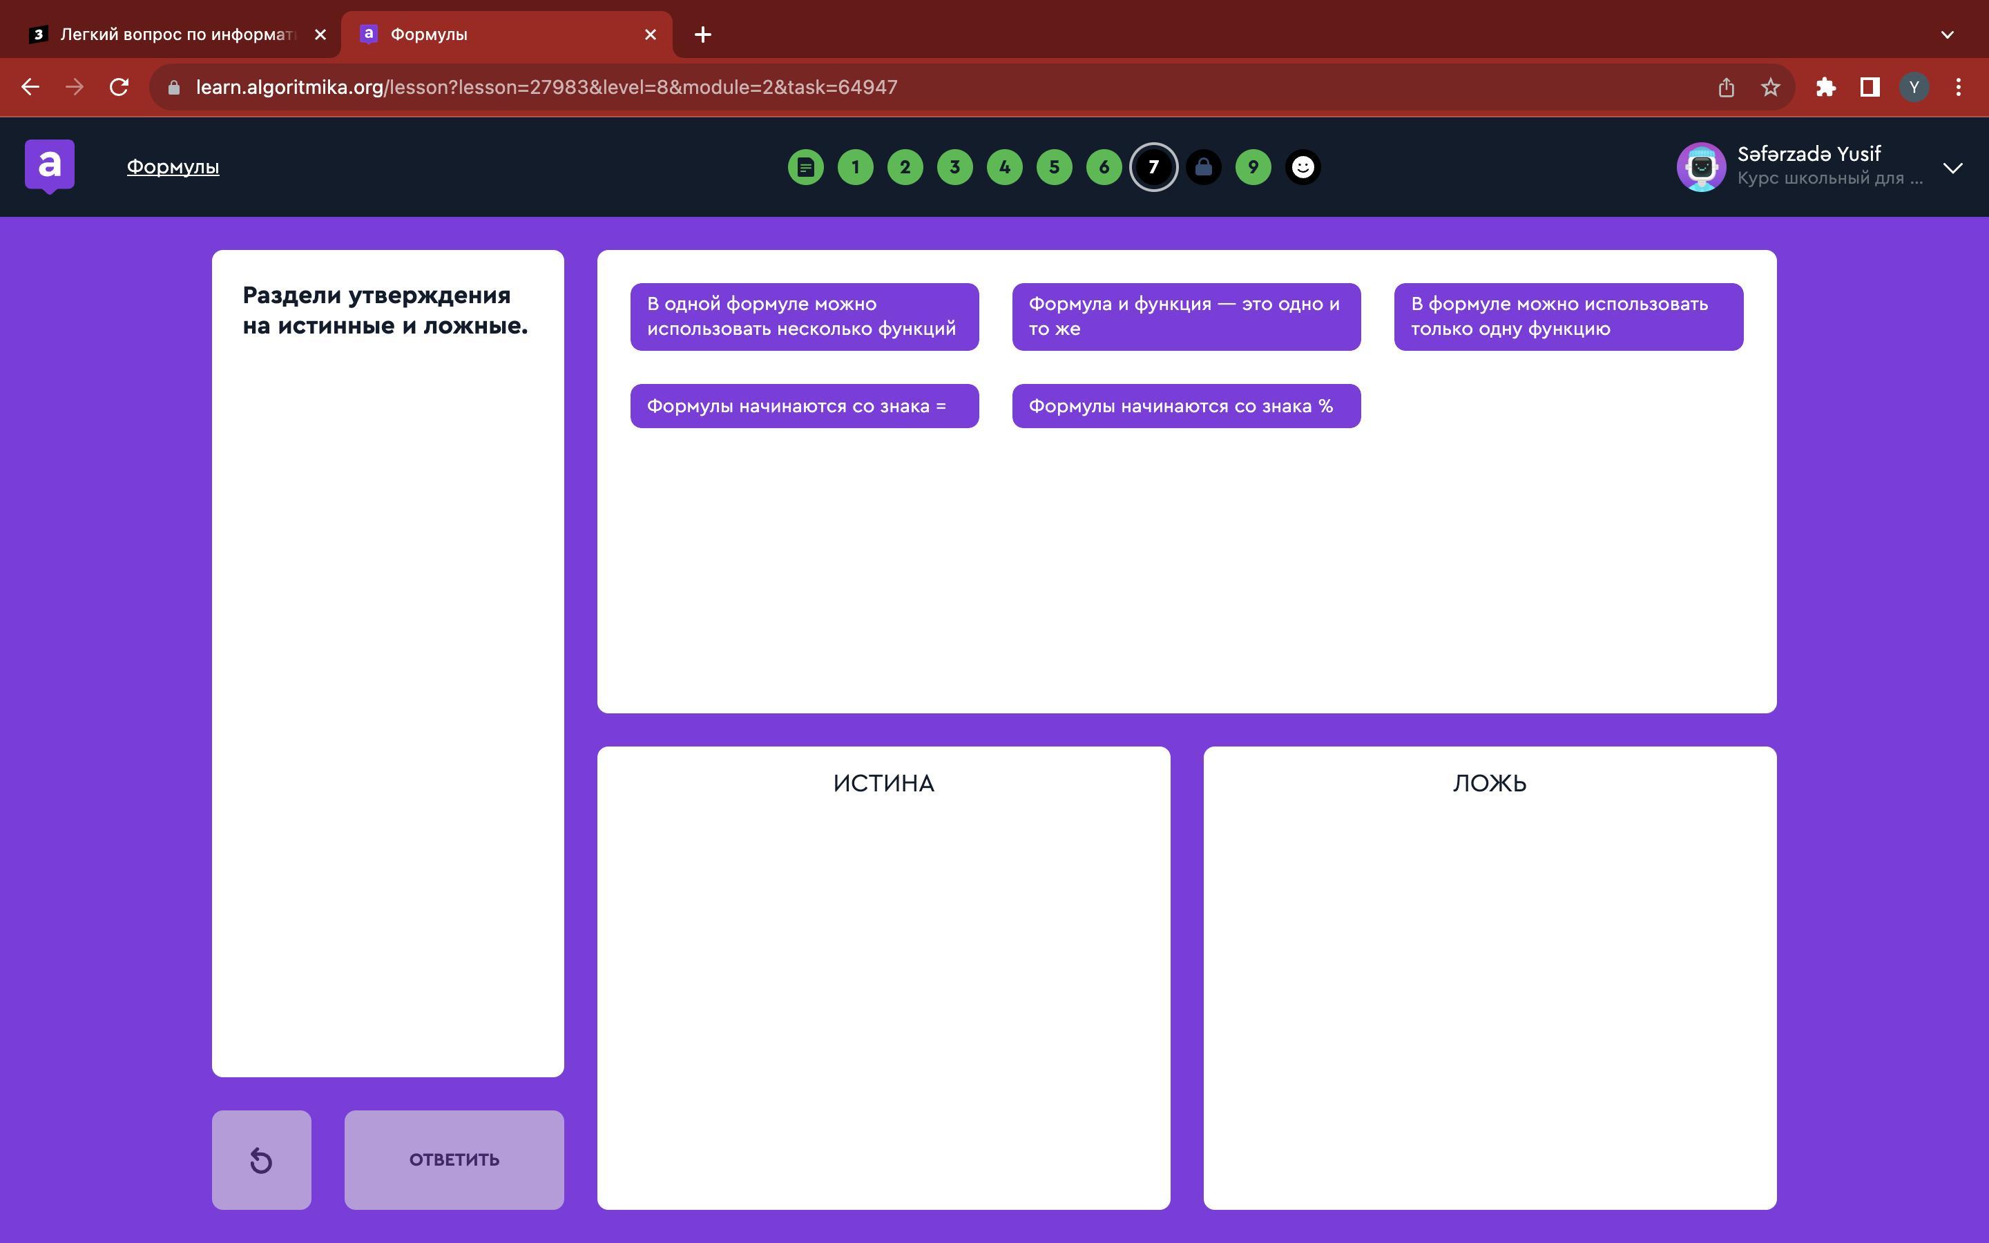Go to task 9 step
This screenshot has width=1989, height=1243.
[1253, 168]
